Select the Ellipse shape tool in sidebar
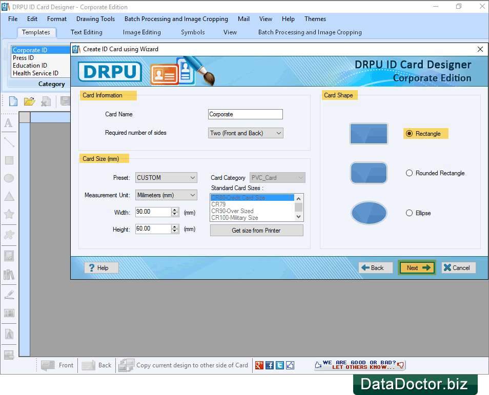The width and height of the screenshot is (489, 395). pos(9,178)
